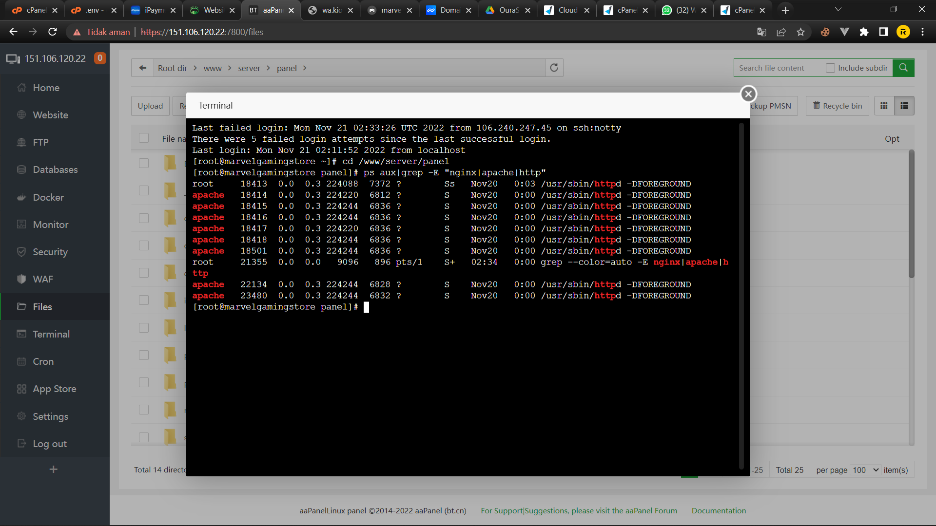Toggle the select-all files checkbox in header
Viewport: 936px width, 526px height.
[x=144, y=138]
